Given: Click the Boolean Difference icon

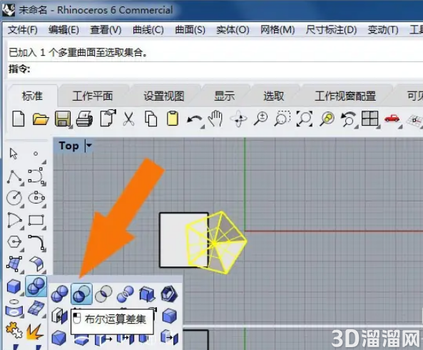Looking at the screenshot, I should (82, 294).
